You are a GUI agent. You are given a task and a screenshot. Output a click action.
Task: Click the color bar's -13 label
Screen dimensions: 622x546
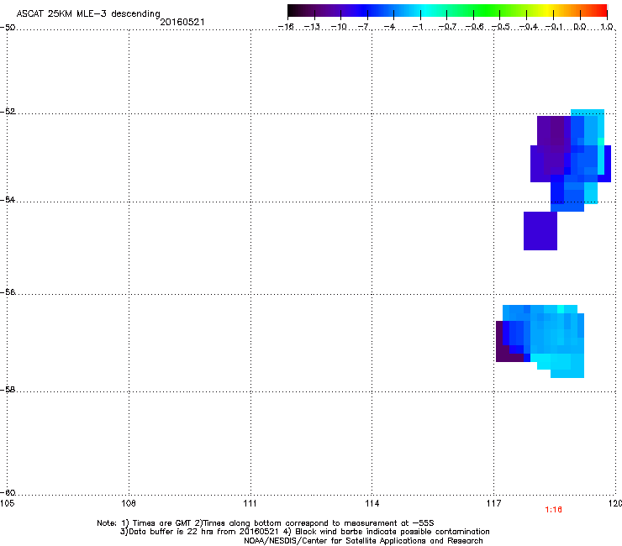click(x=312, y=27)
